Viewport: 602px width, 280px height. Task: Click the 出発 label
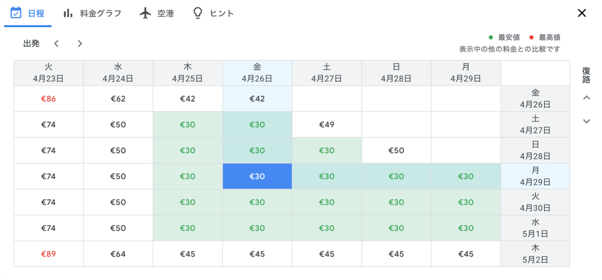(31, 44)
